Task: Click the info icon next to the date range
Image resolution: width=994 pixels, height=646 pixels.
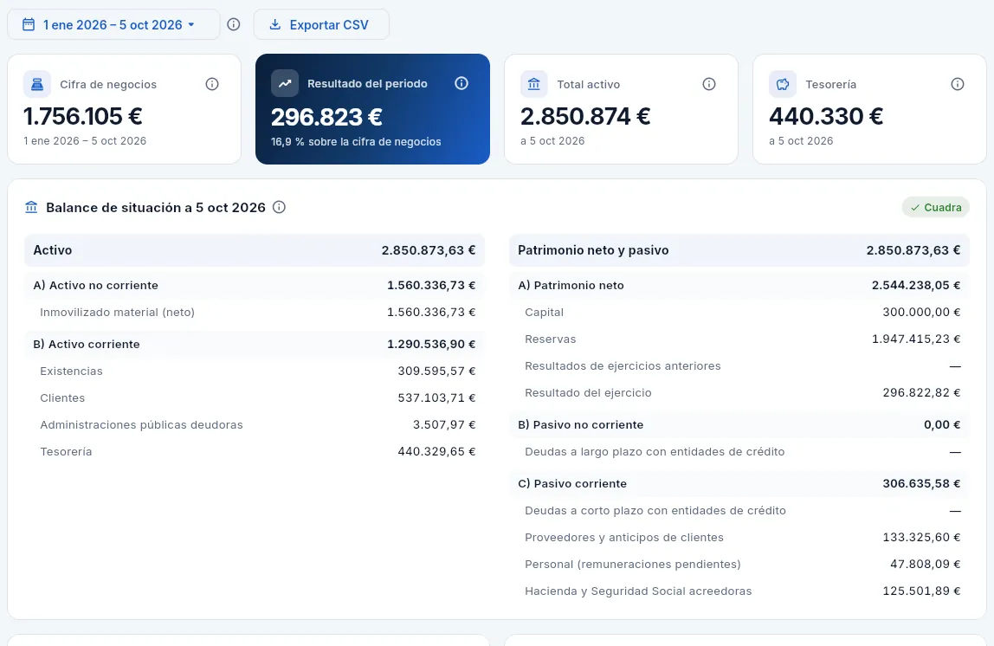Action: pyautogui.click(x=234, y=25)
